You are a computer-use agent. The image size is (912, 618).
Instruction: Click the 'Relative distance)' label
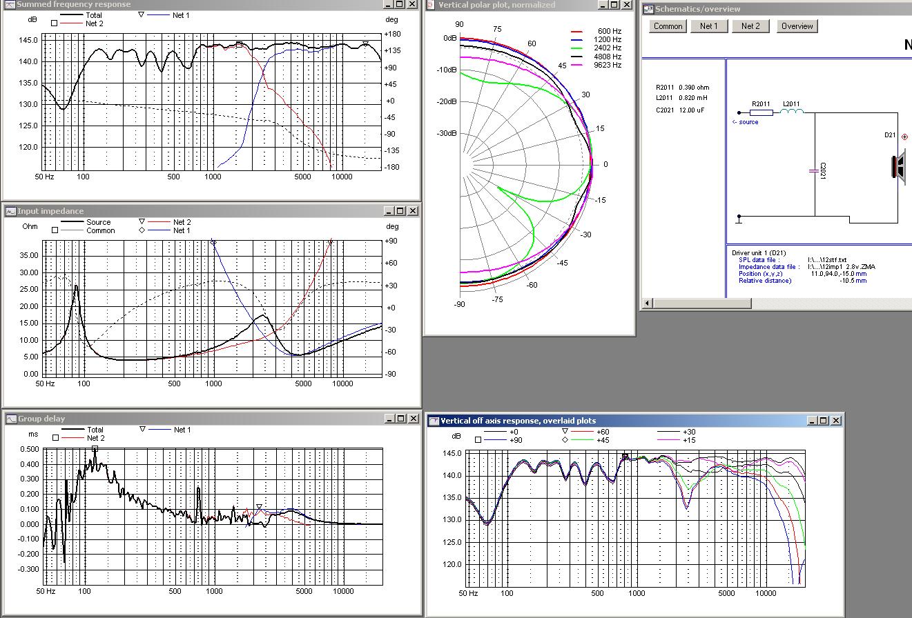coord(765,281)
